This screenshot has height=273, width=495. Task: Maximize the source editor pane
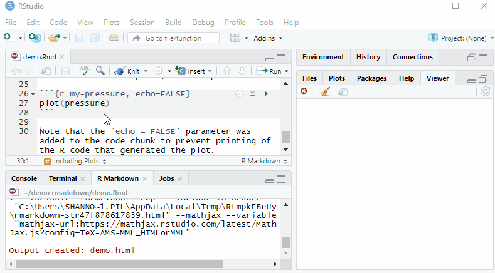pyautogui.click(x=281, y=58)
